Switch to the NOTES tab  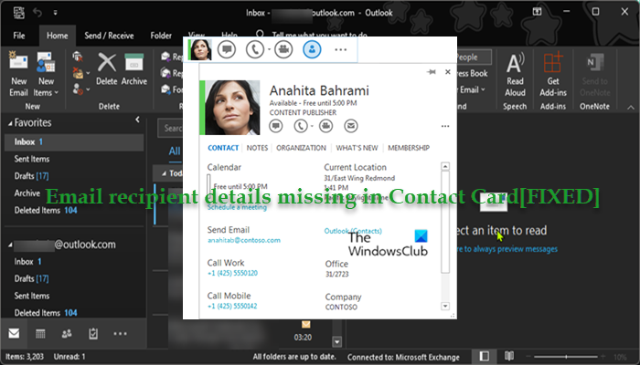coord(257,148)
